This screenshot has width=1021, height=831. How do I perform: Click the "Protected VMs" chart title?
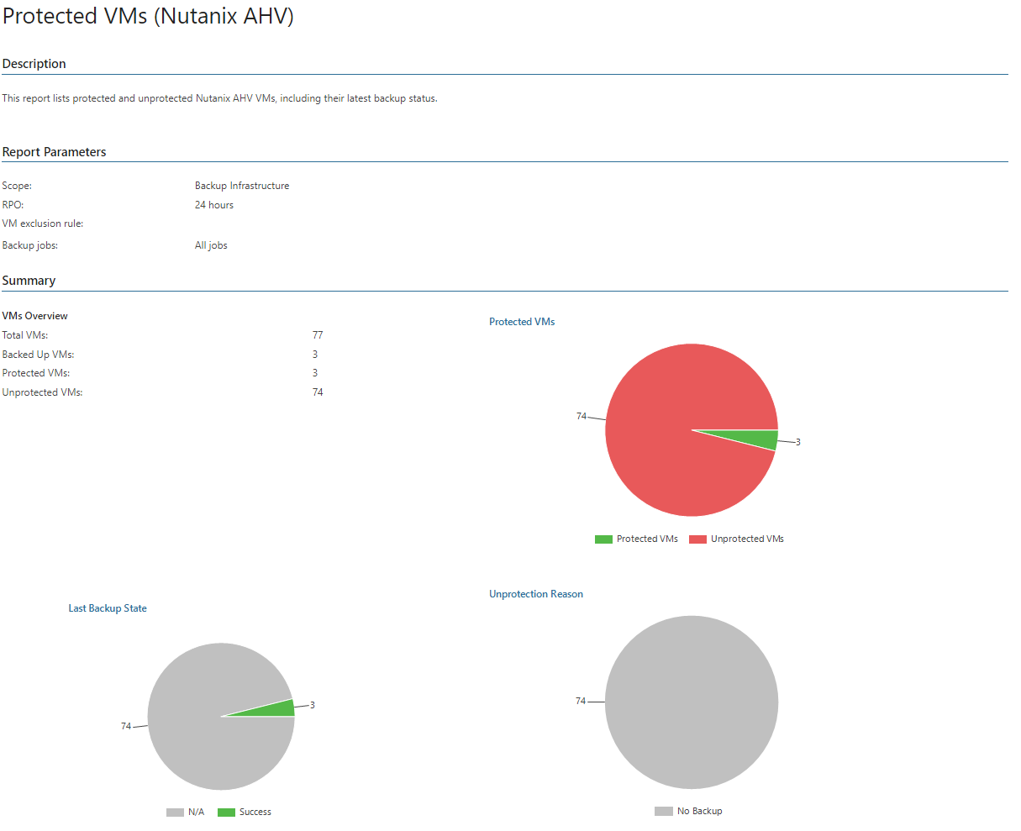point(522,322)
